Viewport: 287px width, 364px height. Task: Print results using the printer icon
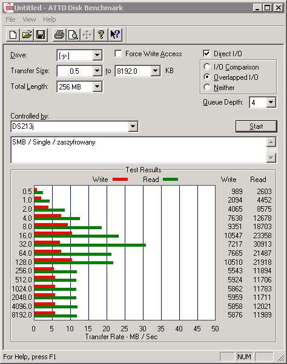[59, 35]
